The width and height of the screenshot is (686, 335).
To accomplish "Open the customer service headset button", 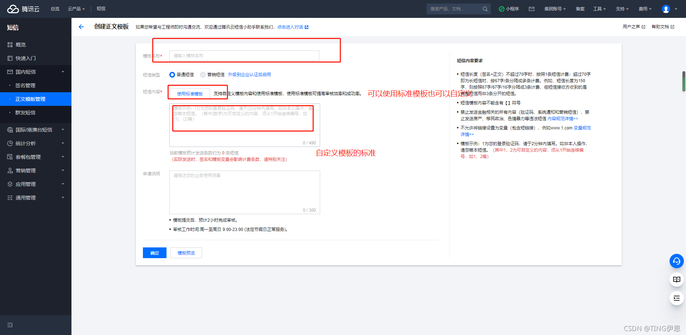I will (677, 261).
